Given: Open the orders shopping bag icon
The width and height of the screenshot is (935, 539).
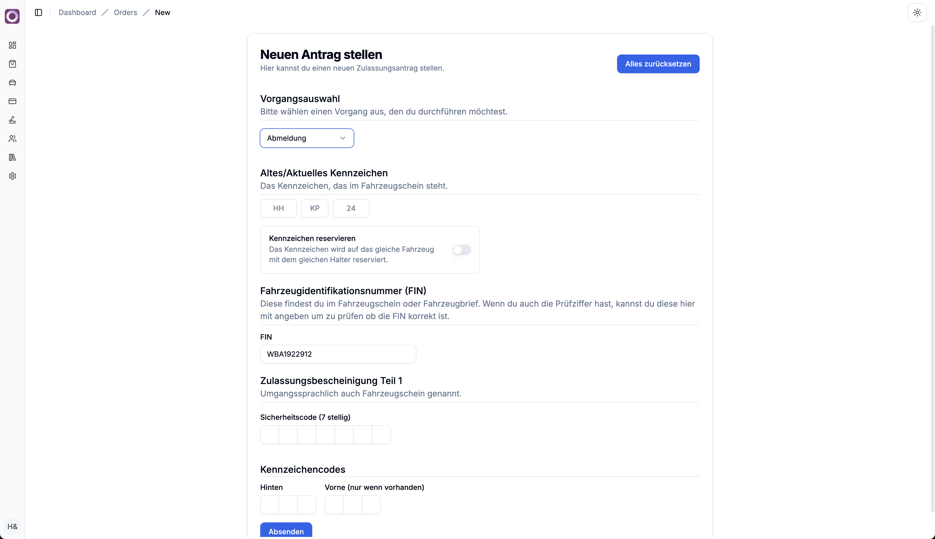Looking at the screenshot, I should coord(12,64).
